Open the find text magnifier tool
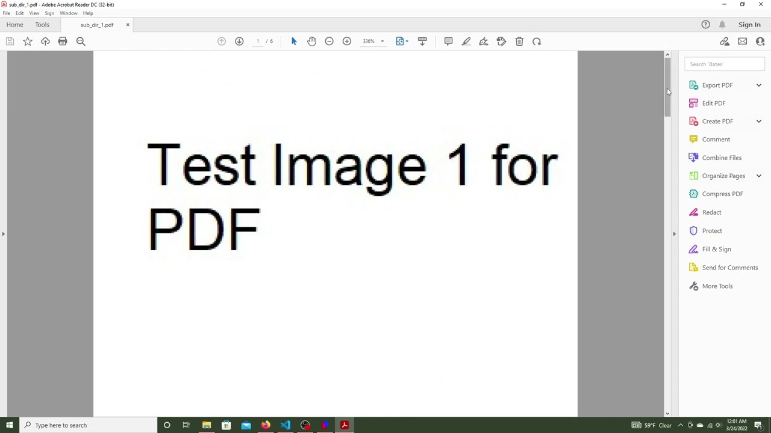The height and width of the screenshot is (433, 771). (81, 41)
